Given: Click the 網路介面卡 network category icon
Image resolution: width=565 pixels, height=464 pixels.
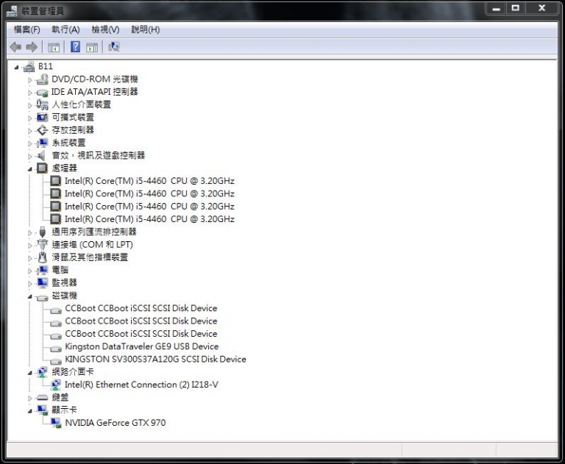Looking at the screenshot, I should click(x=42, y=372).
